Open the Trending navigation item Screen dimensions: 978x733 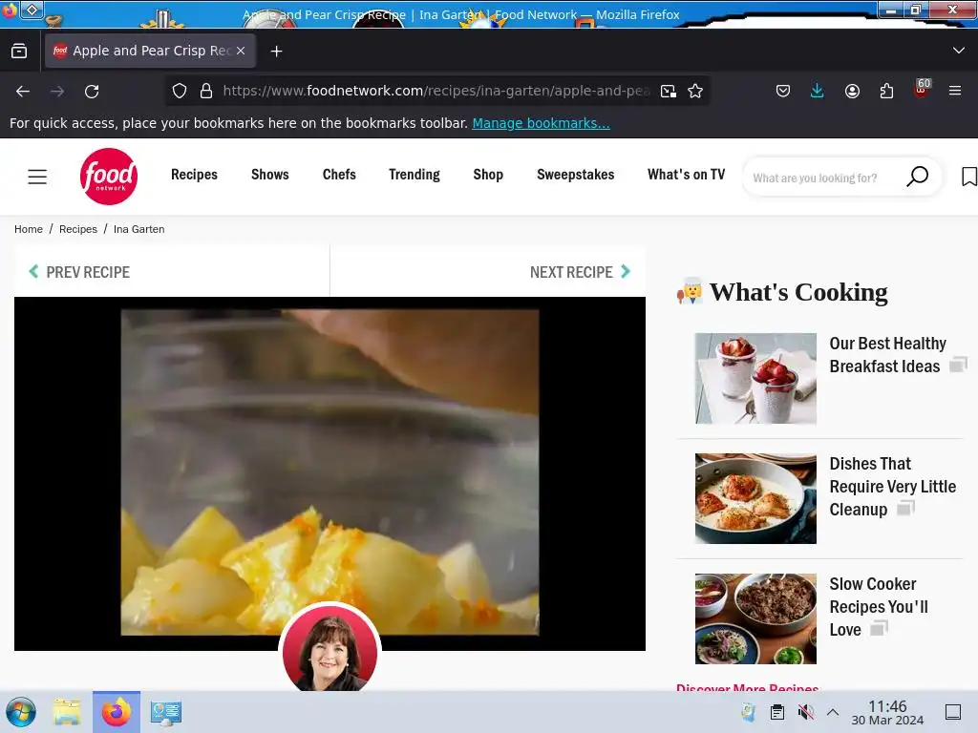click(x=415, y=175)
